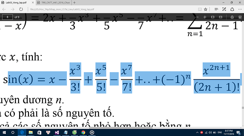Click the page number field showing 8
The width and height of the screenshot is (244, 136).
coord(7,17)
